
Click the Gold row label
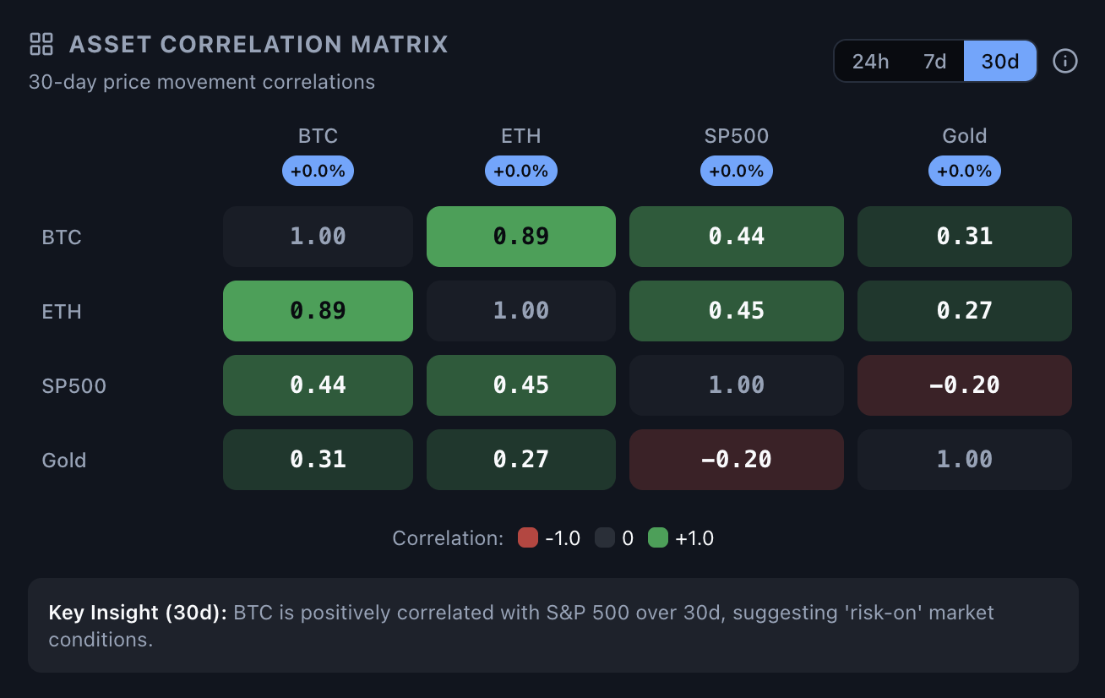64,461
